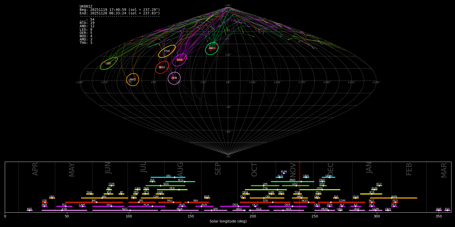Click the red dashed current solar longitude line
The height and width of the screenshot is (227, 455).
[300, 187]
